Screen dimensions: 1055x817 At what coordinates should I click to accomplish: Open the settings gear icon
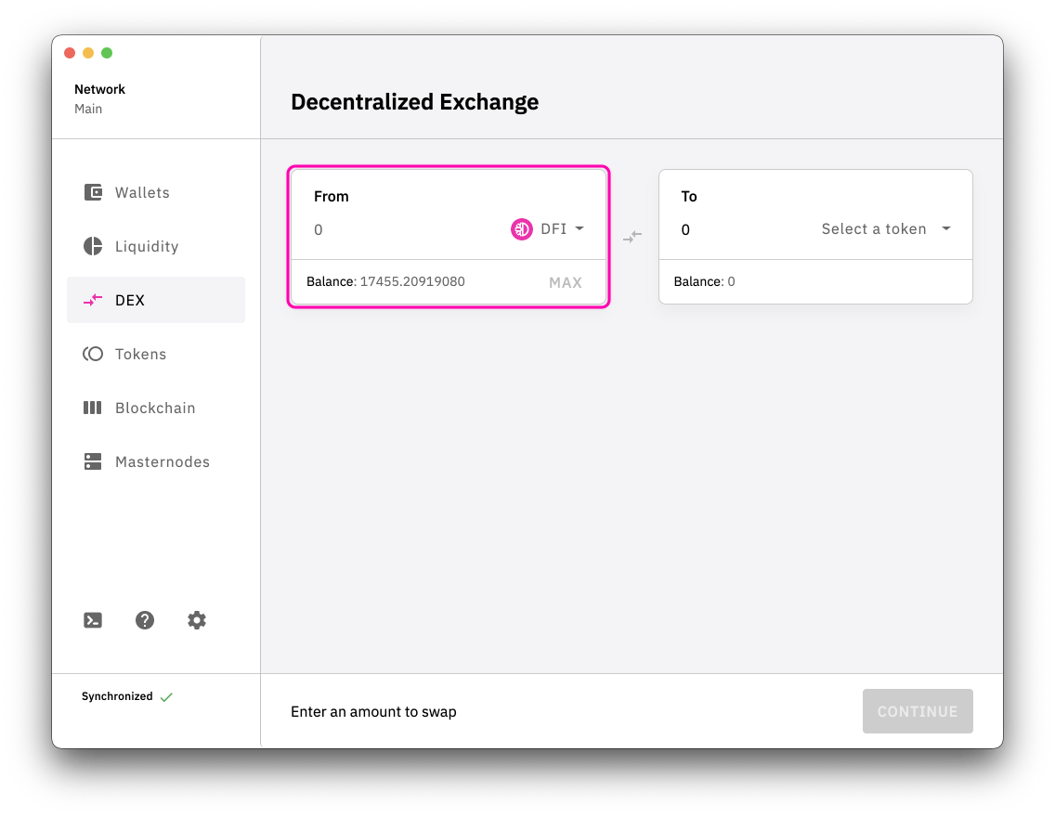197,620
